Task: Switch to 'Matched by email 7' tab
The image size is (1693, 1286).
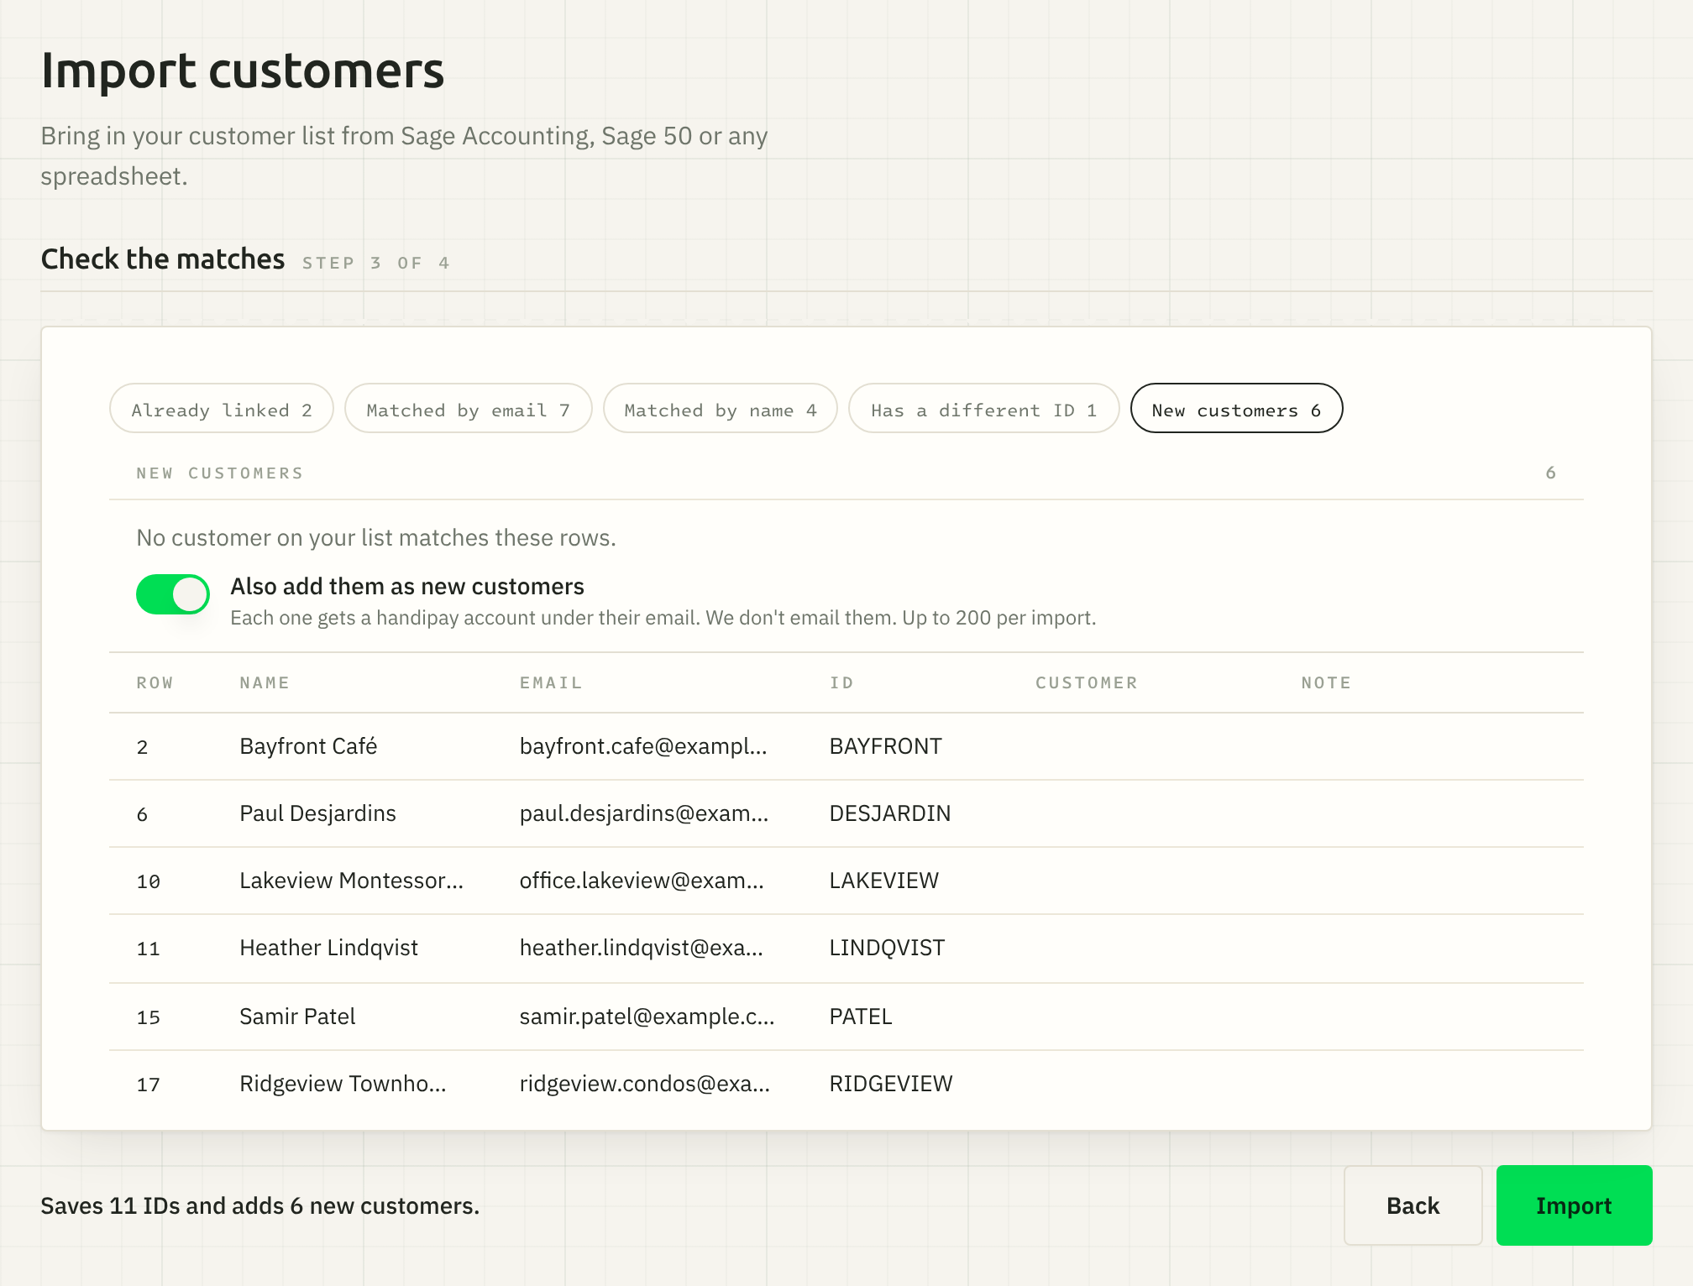Action: pos(469,409)
